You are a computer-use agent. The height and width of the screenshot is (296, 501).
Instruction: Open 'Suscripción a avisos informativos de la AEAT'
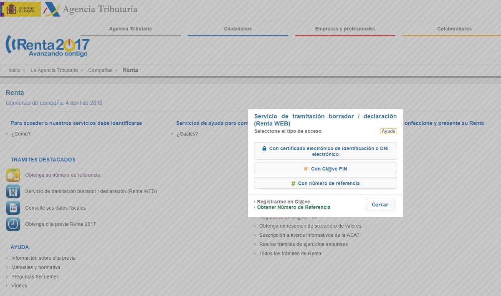click(x=309, y=235)
